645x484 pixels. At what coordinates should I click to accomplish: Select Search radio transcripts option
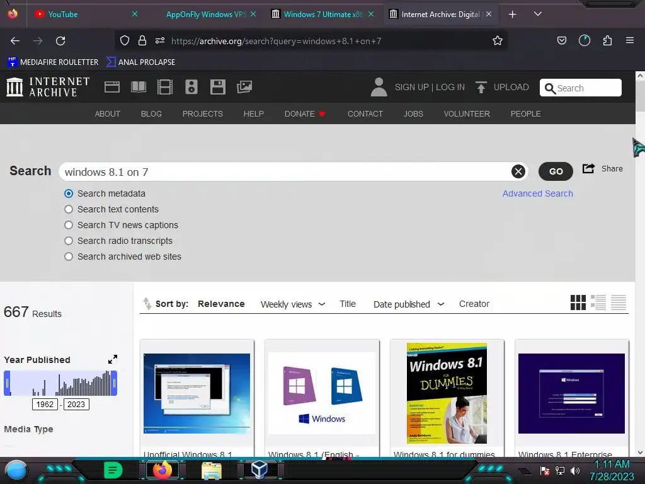point(69,241)
